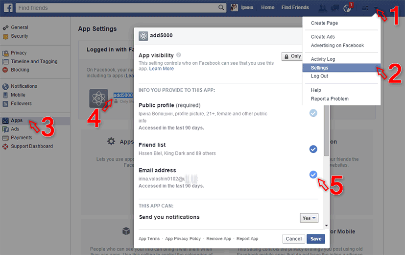Open Payments settings in sidebar
405x255 pixels.
pyautogui.click(x=22, y=138)
